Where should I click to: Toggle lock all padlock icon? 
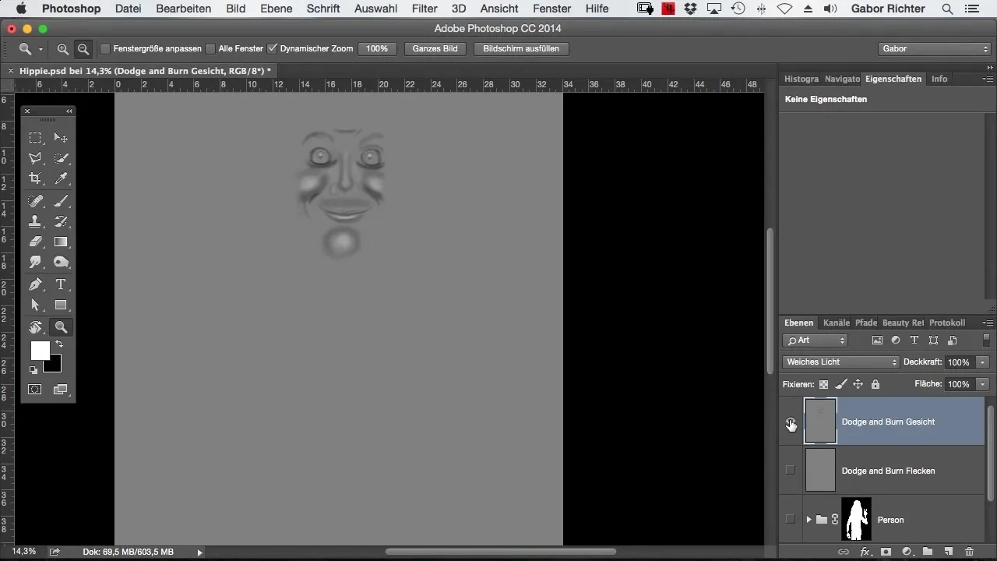[875, 384]
